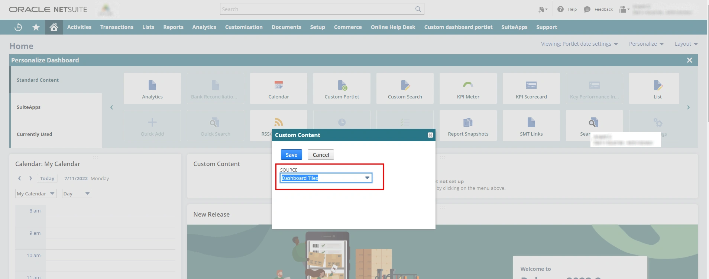Open the Transactions menu
The height and width of the screenshot is (279, 709).
pos(117,27)
